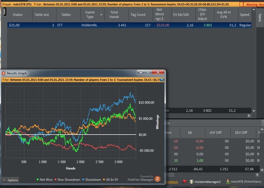Screen dimensions: 264x188
Task: Click the Results Graph filter bar
Action: tap(83, 80)
